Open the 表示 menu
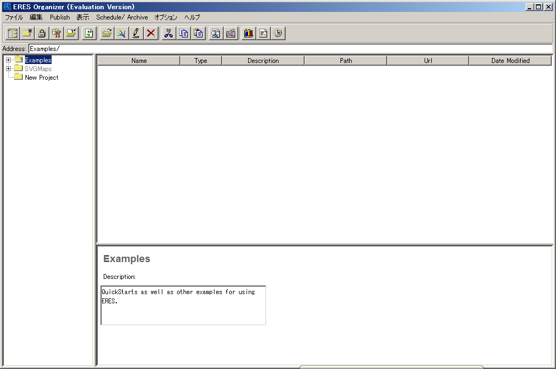This screenshot has height=369, width=556. click(x=83, y=17)
